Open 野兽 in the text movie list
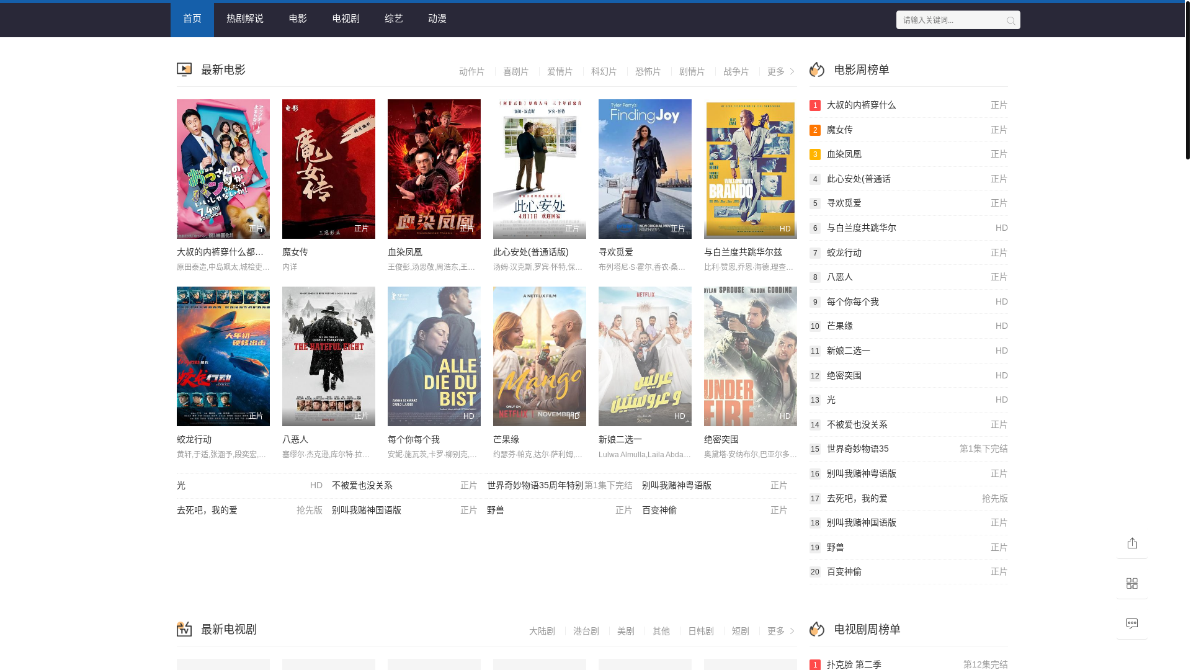 coord(496,511)
